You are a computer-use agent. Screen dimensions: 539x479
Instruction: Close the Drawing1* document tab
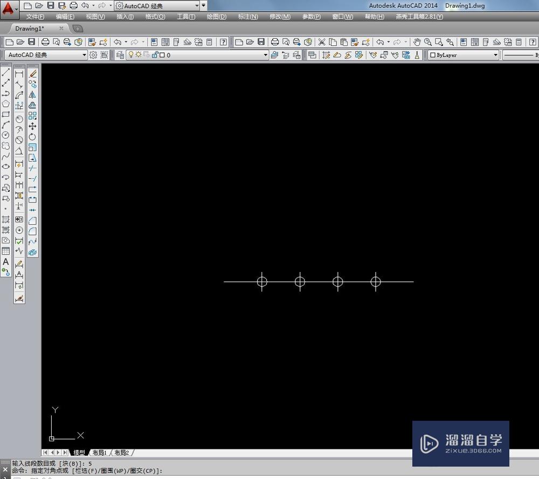pyautogui.click(x=61, y=28)
